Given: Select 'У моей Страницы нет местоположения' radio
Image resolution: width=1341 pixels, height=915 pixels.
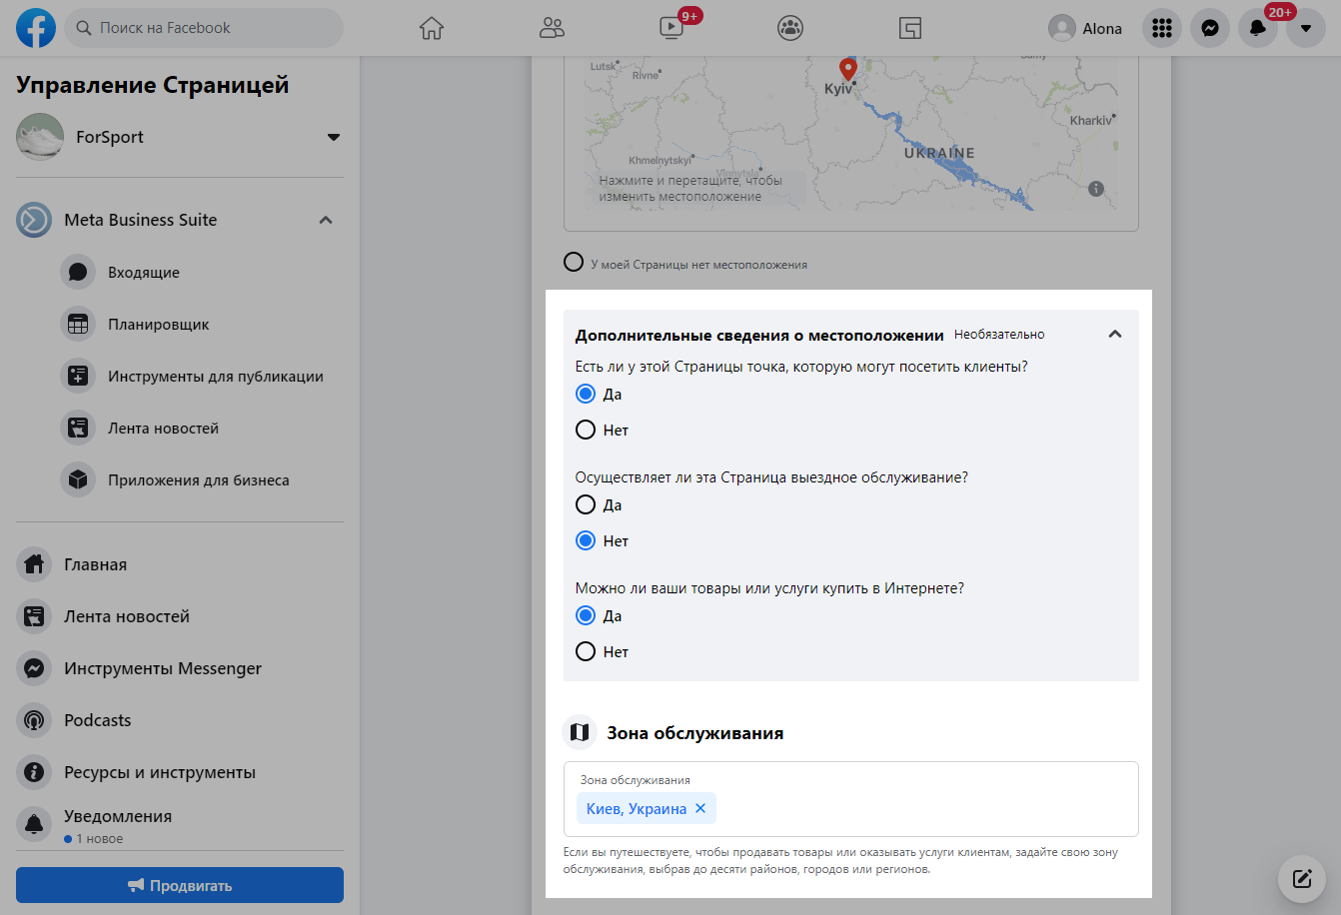Looking at the screenshot, I should 574,263.
